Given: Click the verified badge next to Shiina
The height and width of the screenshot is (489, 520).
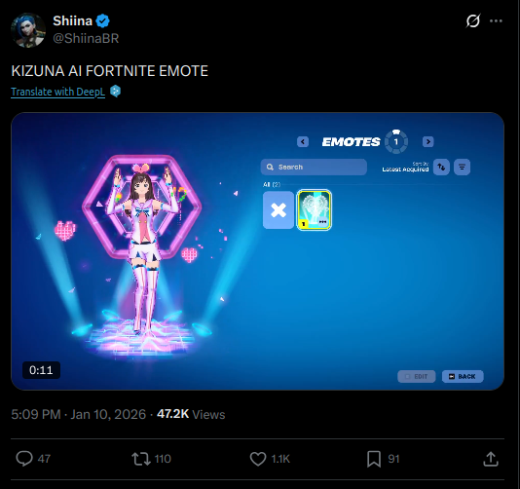Looking at the screenshot, I should click(x=103, y=20).
